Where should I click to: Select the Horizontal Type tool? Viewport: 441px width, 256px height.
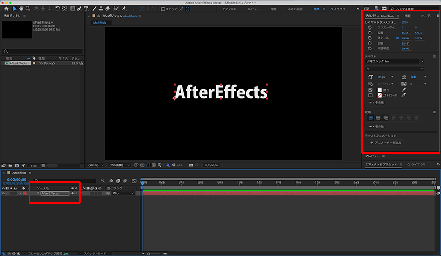[86, 9]
